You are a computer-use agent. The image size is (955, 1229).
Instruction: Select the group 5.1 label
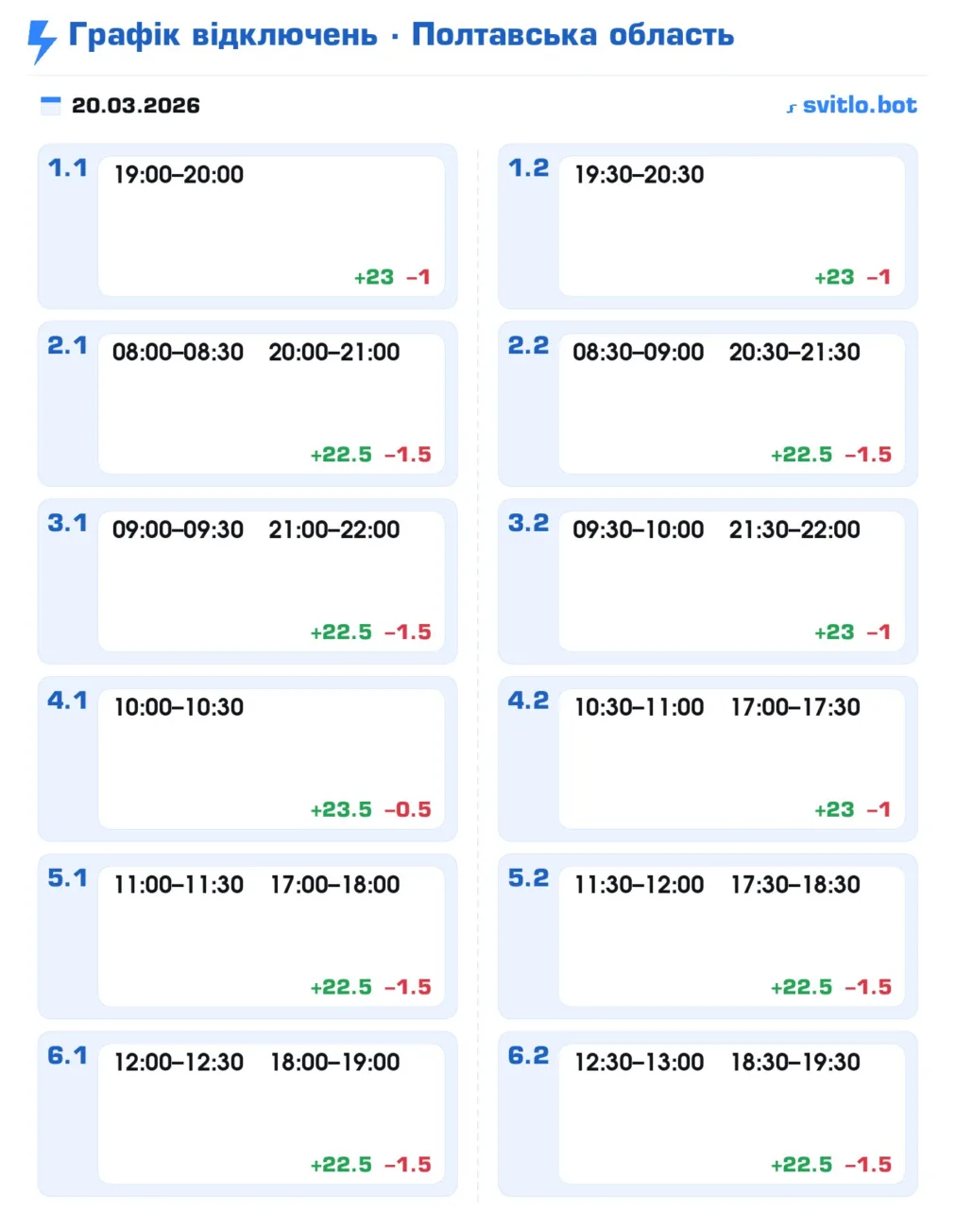(67, 878)
